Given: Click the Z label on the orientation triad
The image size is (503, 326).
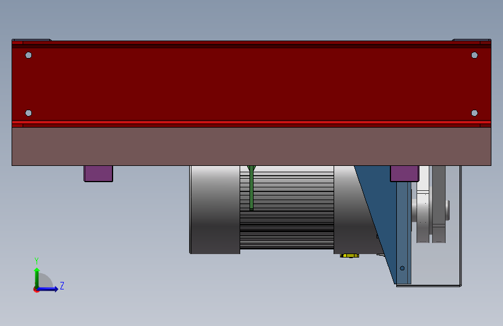Looking at the screenshot, I should pos(62,285).
